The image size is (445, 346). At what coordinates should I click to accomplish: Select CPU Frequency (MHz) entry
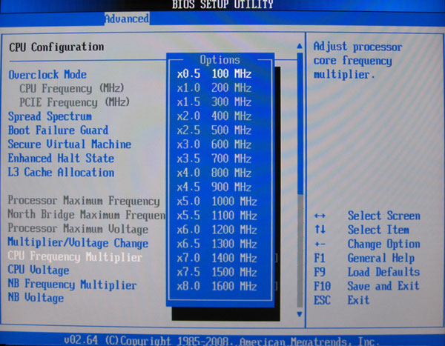72,88
